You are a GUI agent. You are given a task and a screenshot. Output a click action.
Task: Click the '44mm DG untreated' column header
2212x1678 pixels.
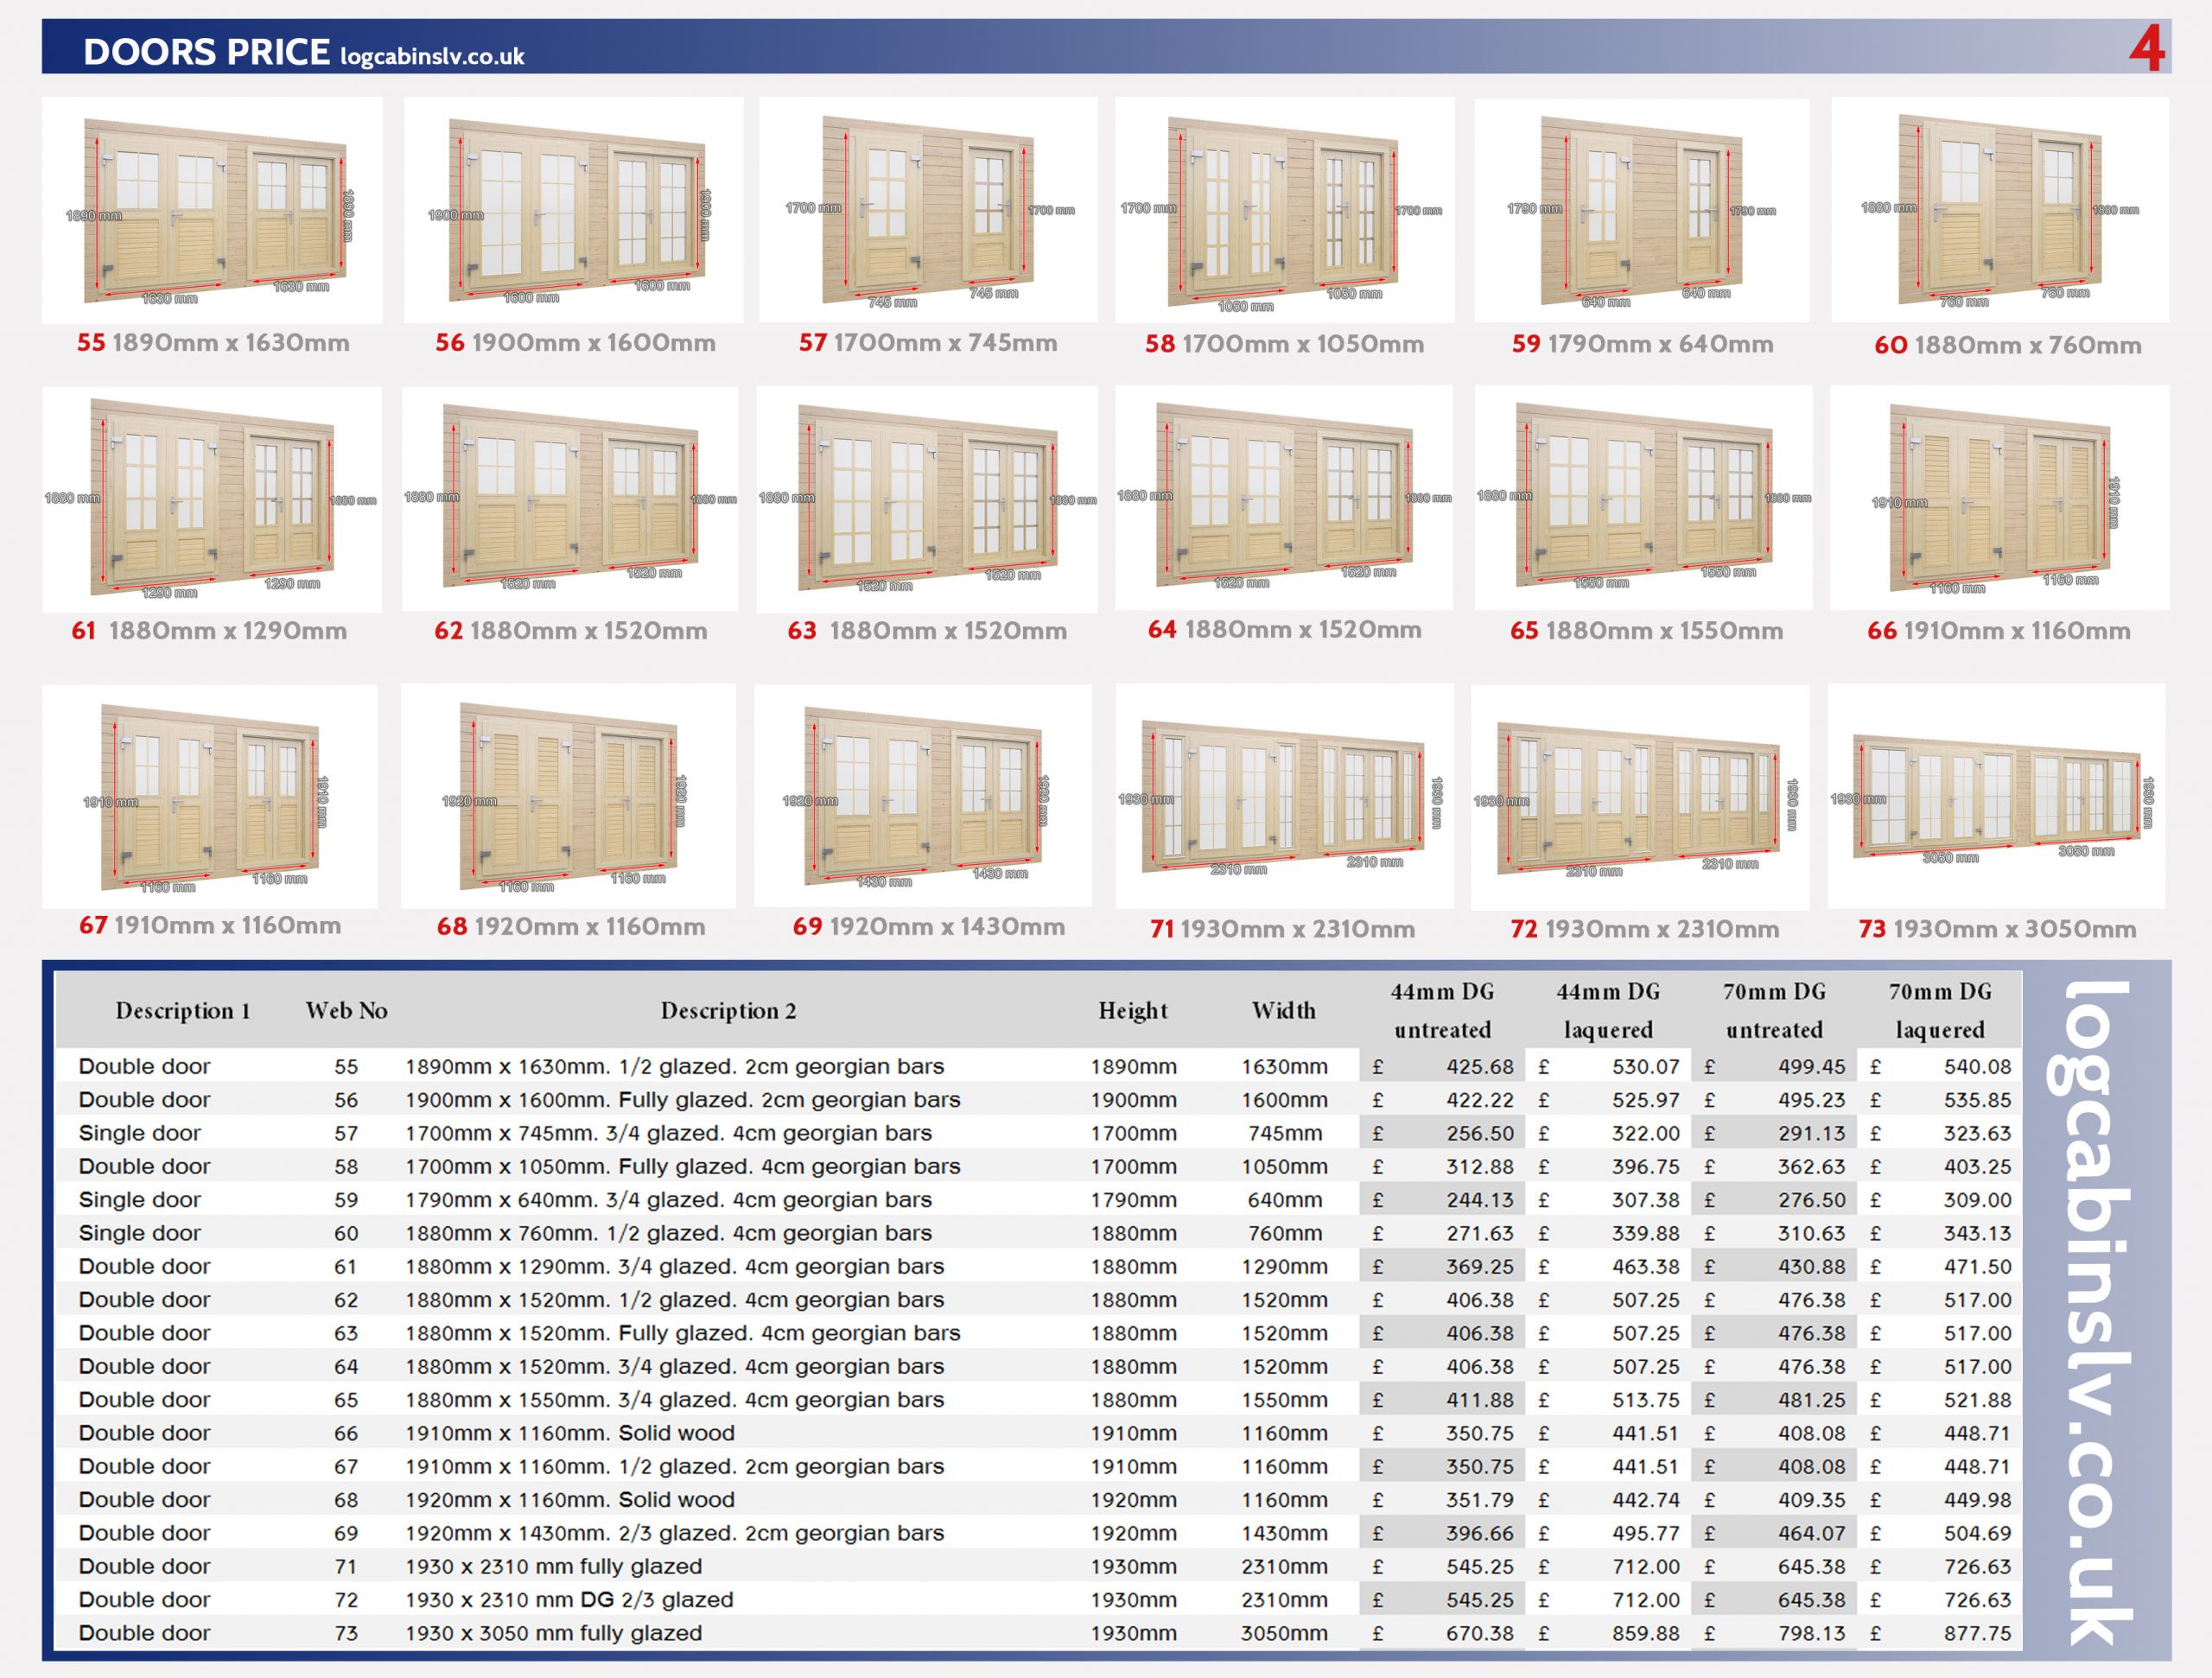(x=1442, y=1010)
